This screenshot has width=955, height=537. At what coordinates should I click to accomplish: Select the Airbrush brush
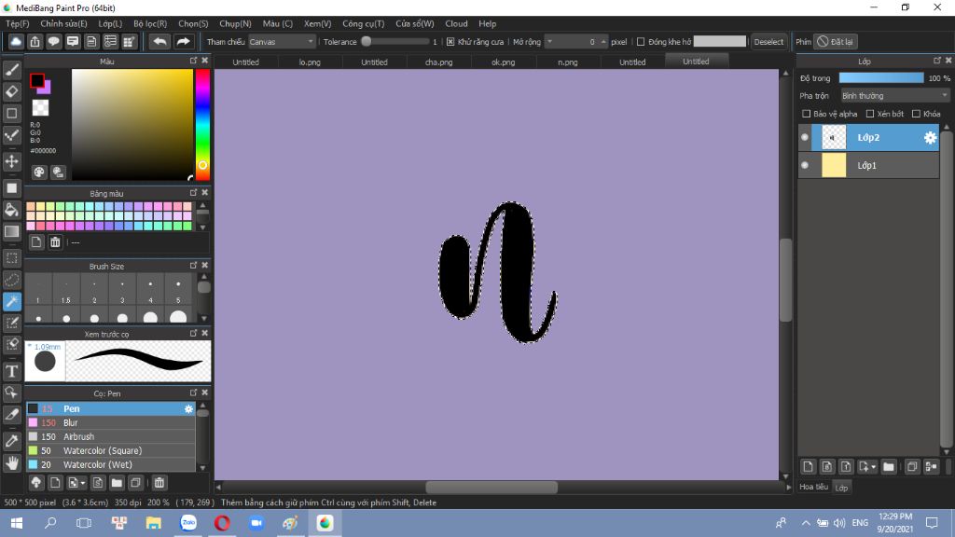110,437
